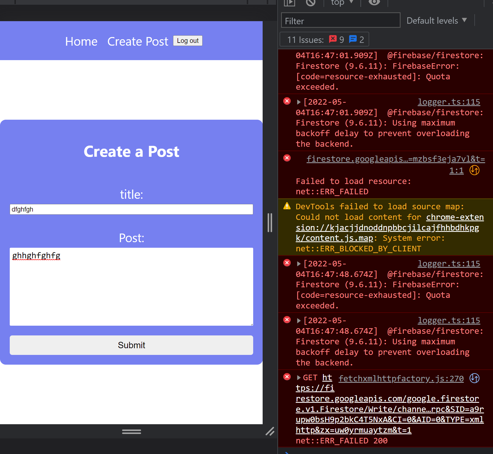Toggle the console sidebar icon
The width and height of the screenshot is (493, 454).
[289, 3]
